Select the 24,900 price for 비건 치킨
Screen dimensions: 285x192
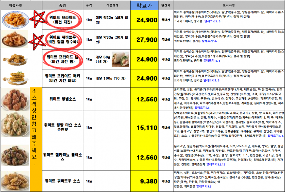pyautogui.click(x=144, y=20)
